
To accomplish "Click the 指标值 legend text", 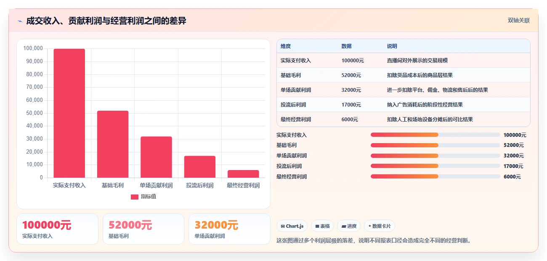I will click(x=149, y=197).
